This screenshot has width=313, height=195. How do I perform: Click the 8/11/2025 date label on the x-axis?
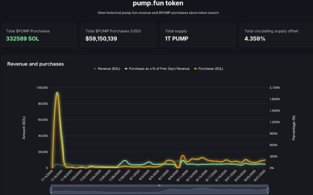click(x=182, y=175)
